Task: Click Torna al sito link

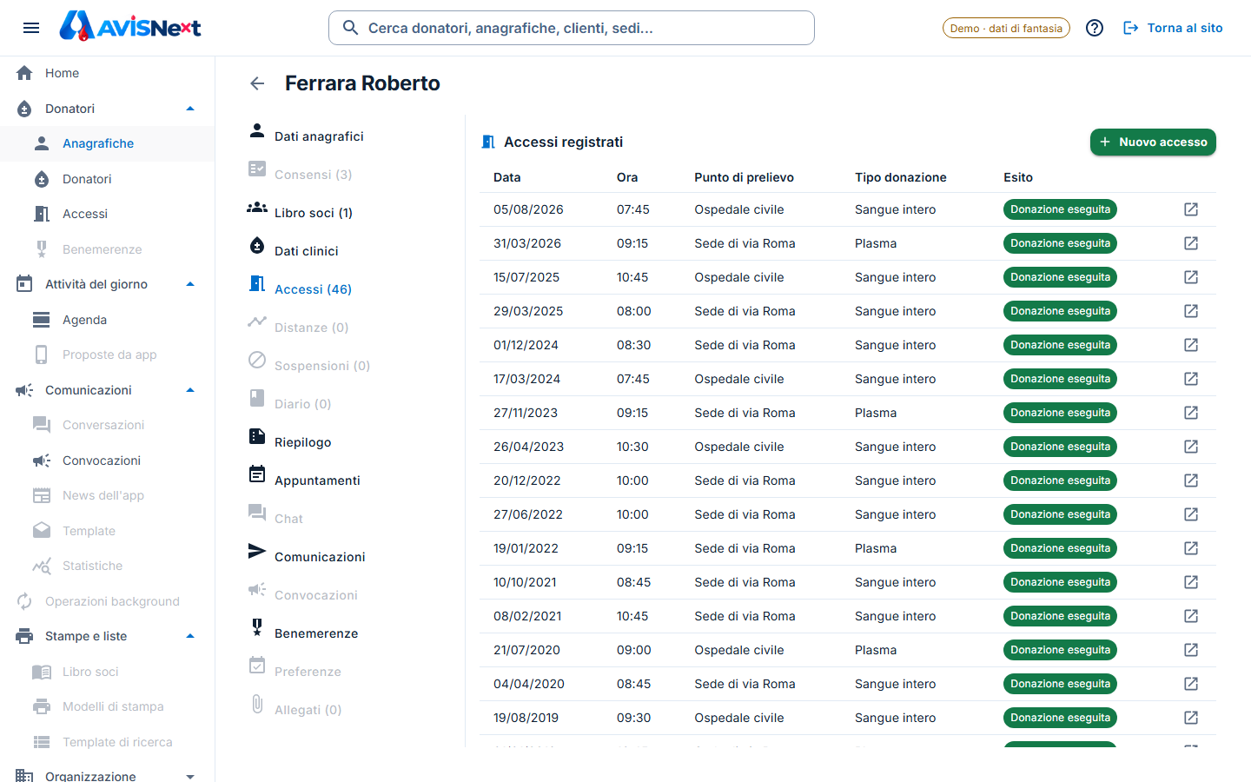Action: pyautogui.click(x=1173, y=28)
